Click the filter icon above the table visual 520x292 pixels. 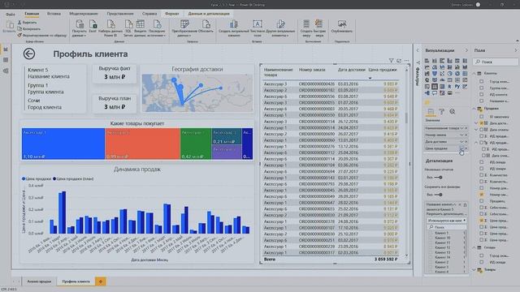coord(392,61)
